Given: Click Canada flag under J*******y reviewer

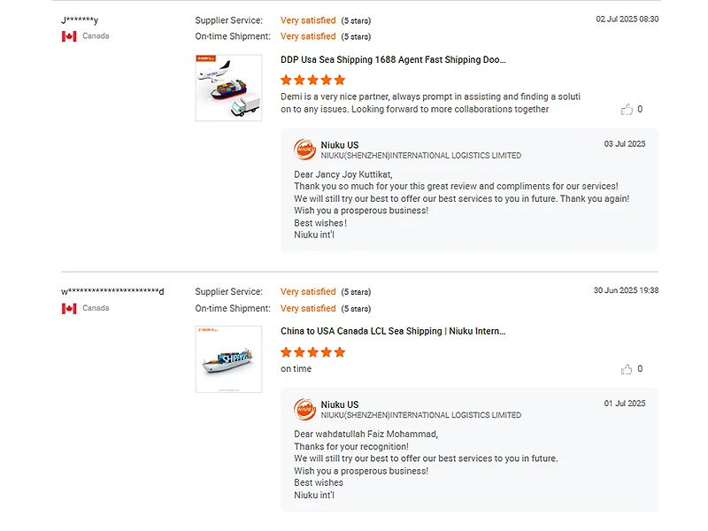Looking at the screenshot, I should coord(69,36).
